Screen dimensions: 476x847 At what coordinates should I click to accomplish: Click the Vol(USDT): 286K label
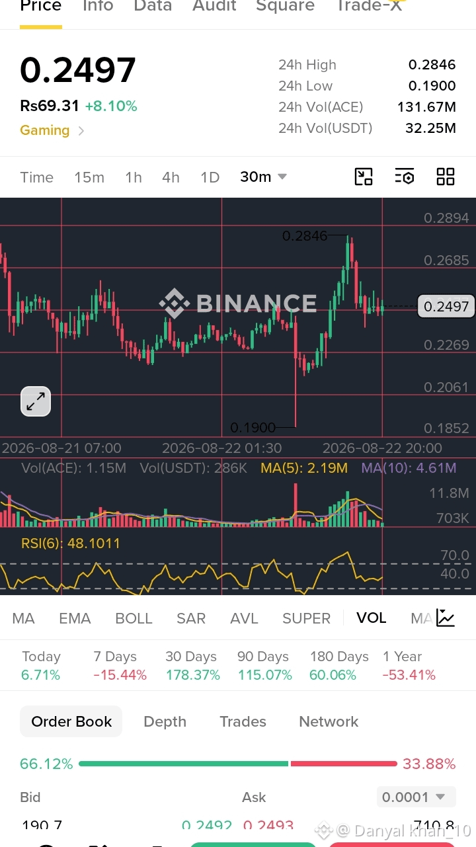(193, 468)
